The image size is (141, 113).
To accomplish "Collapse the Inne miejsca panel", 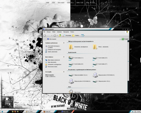I will [x=64, y=57].
